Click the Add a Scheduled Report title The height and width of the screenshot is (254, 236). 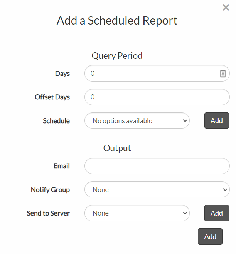pos(117,21)
